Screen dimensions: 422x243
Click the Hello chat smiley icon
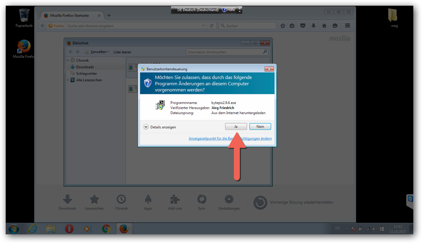(335, 26)
